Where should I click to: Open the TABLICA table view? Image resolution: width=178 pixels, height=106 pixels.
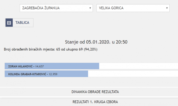(x=19, y=23)
